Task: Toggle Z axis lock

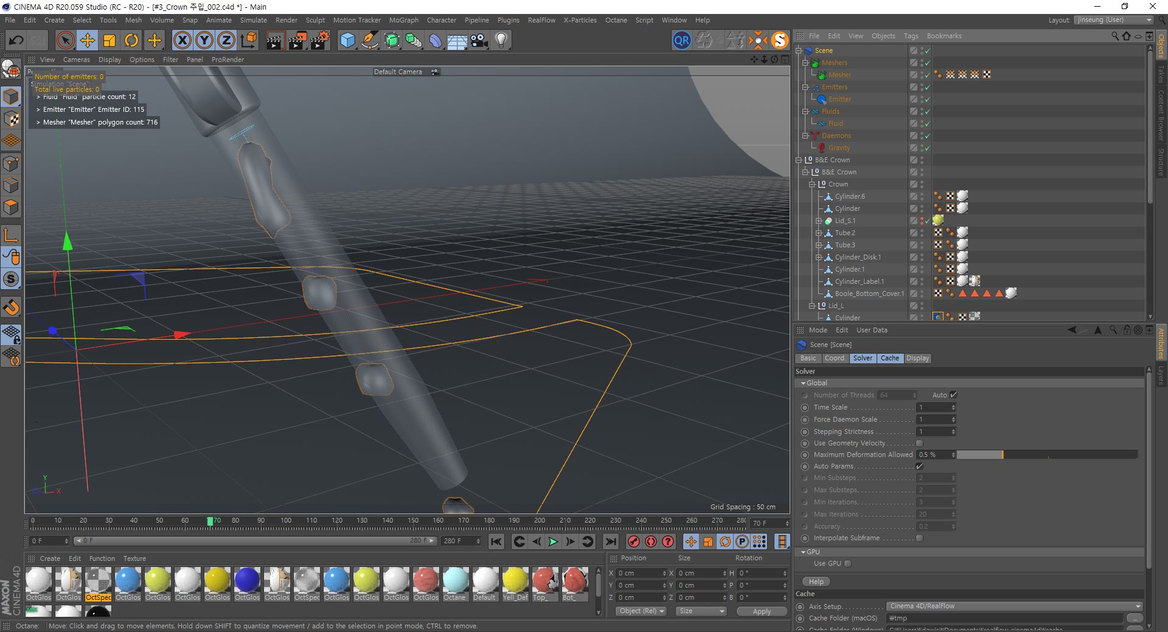Action: click(226, 41)
